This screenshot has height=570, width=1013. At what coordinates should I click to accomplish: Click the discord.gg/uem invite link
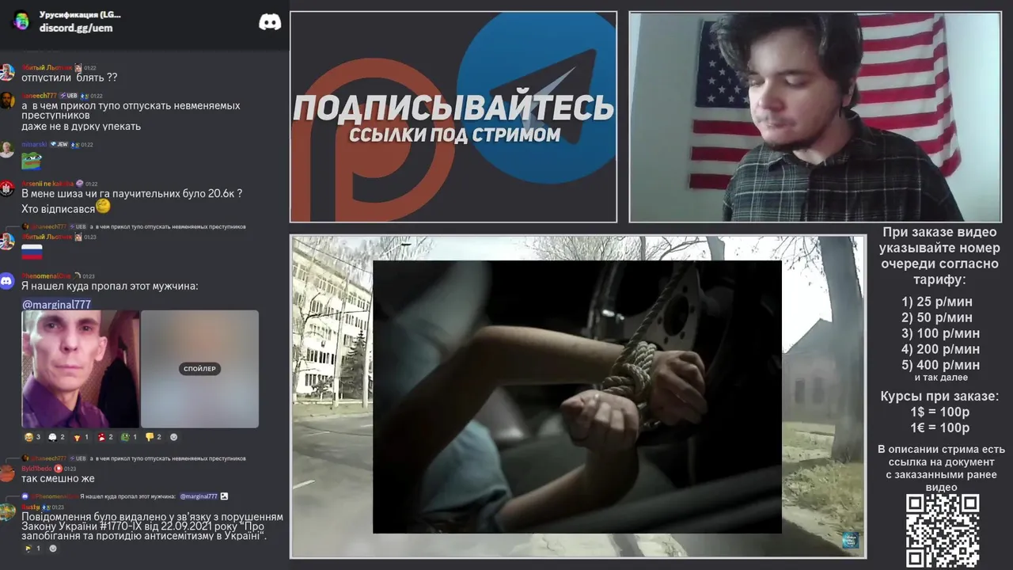coord(76,28)
